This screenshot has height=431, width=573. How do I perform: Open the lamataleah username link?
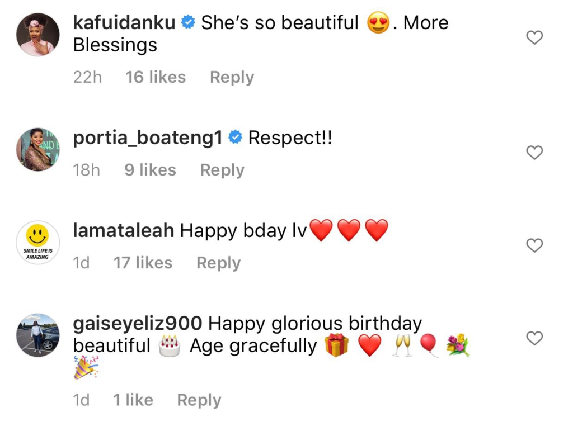pyautogui.click(x=124, y=230)
